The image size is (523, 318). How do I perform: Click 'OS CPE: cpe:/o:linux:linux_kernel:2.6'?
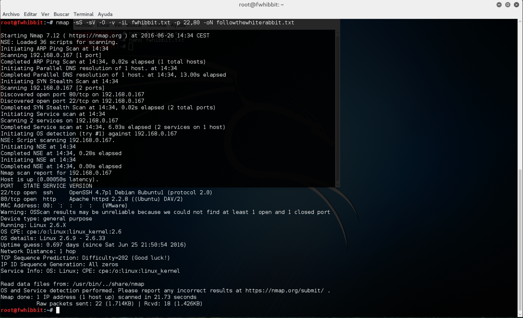pyautogui.click(x=61, y=232)
